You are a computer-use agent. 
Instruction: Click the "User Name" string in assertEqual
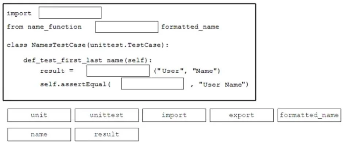223,84
